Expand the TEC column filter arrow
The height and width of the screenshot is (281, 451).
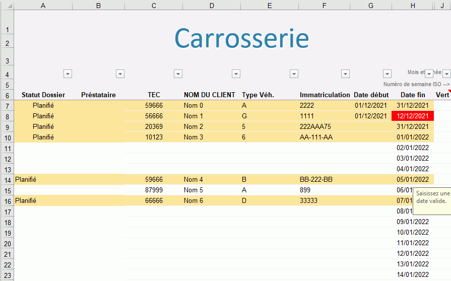178,74
